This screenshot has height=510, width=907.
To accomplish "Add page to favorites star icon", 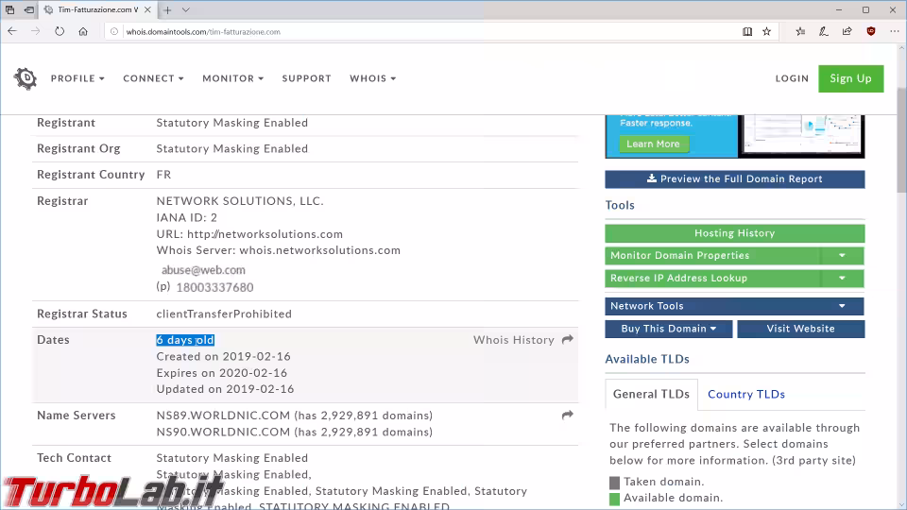I will coord(767,31).
